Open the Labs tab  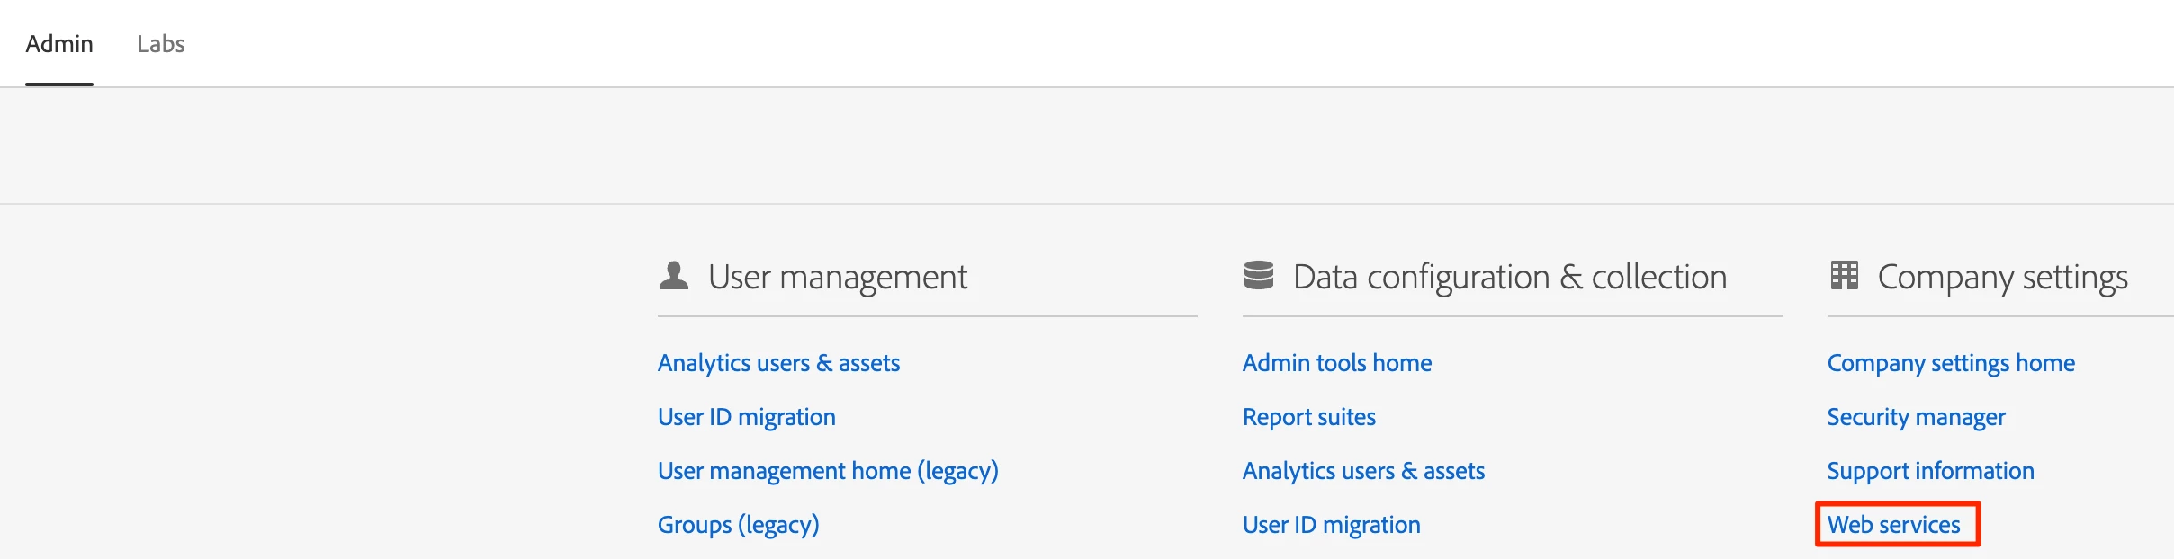pos(161,44)
